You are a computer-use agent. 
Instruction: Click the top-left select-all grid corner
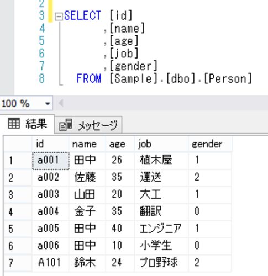[18, 144]
